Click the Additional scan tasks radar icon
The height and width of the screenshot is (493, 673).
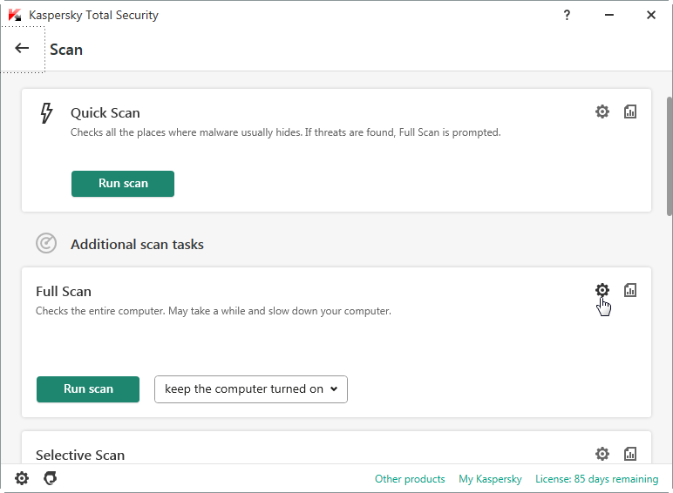pyautogui.click(x=46, y=243)
